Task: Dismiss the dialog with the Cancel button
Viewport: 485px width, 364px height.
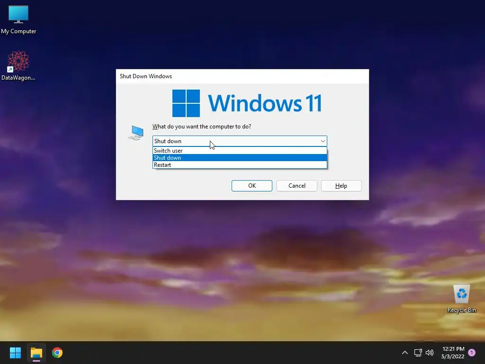Action: (x=296, y=186)
